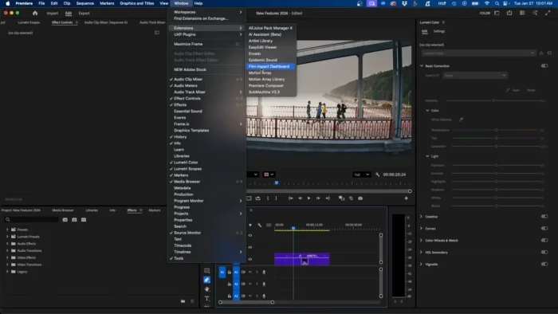Adjust Temperature slider handle

[497, 130]
